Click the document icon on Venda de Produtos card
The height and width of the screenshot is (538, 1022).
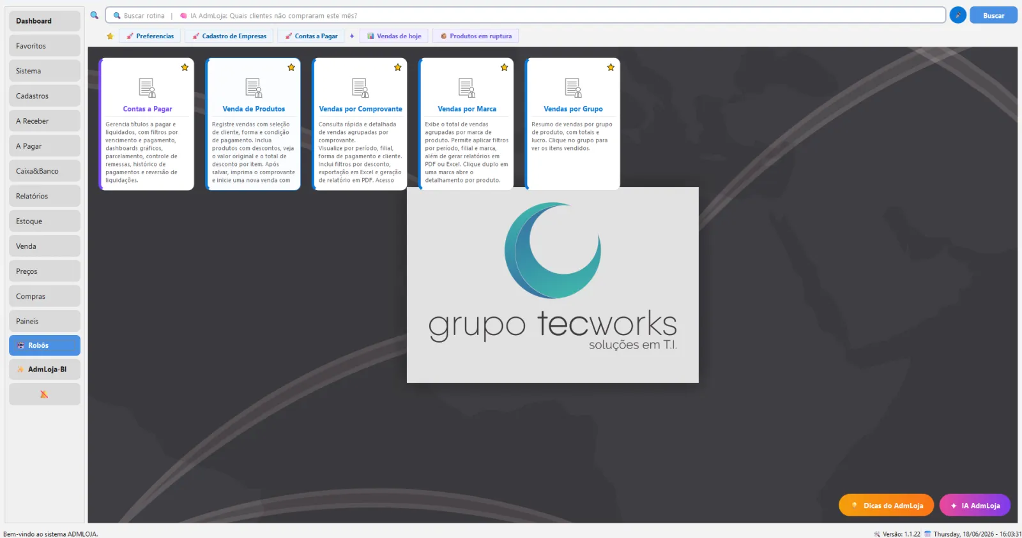click(254, 87)
